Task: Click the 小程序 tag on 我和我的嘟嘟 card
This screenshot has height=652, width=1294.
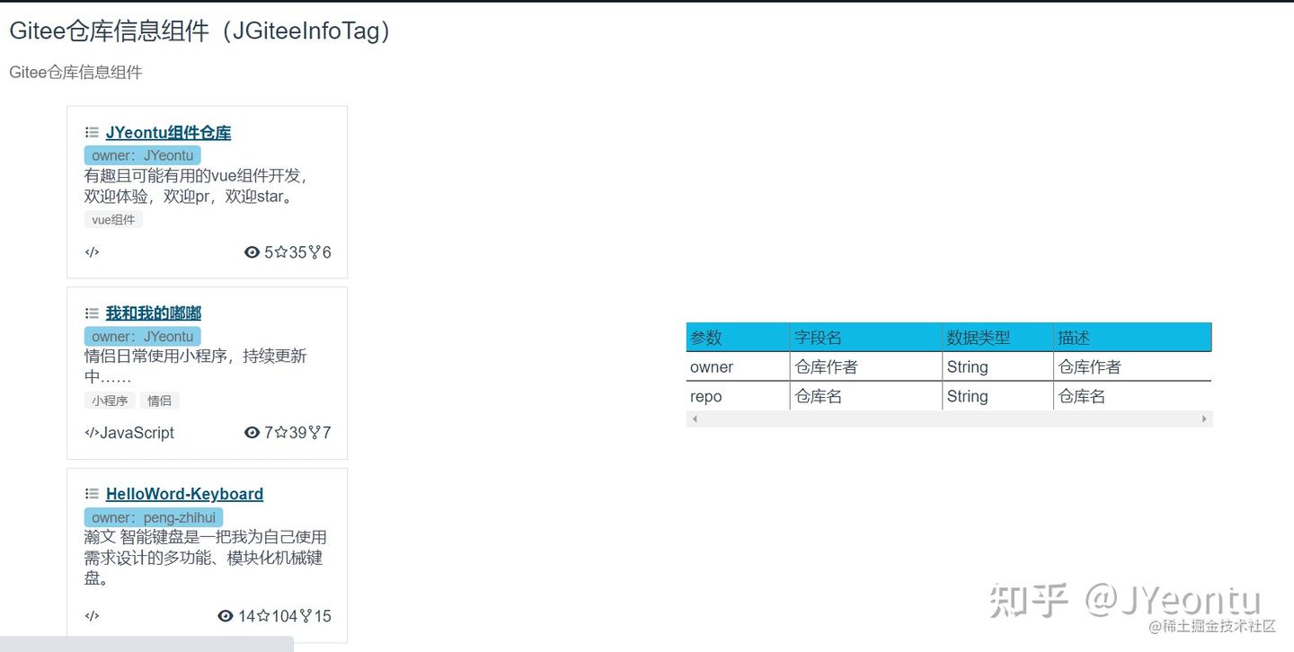Action: 109,400
